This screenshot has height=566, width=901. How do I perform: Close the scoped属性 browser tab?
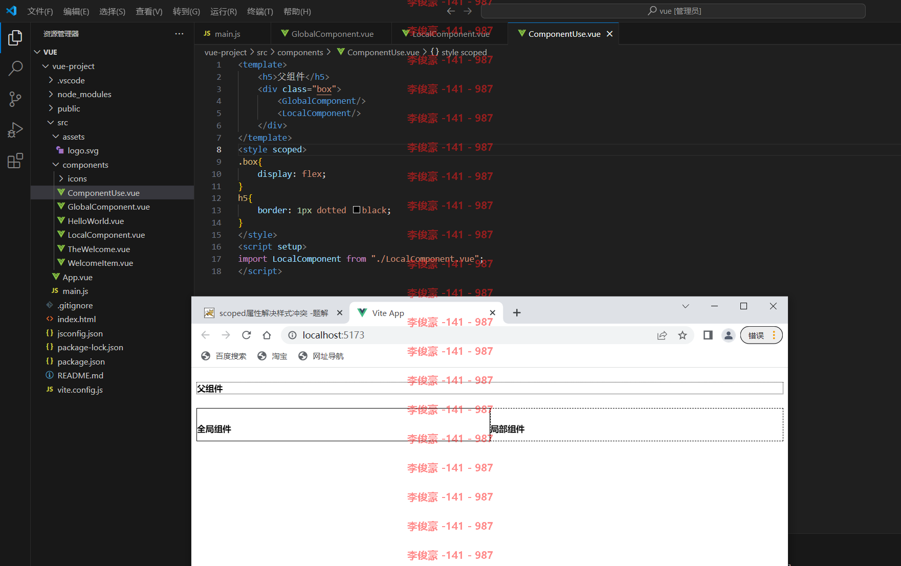[x=340, y=313]
